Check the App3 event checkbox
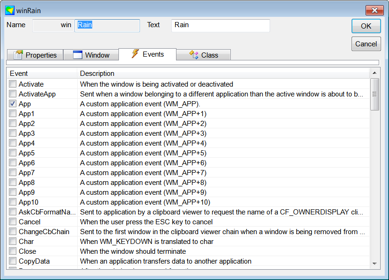 [x=13, y=133]
